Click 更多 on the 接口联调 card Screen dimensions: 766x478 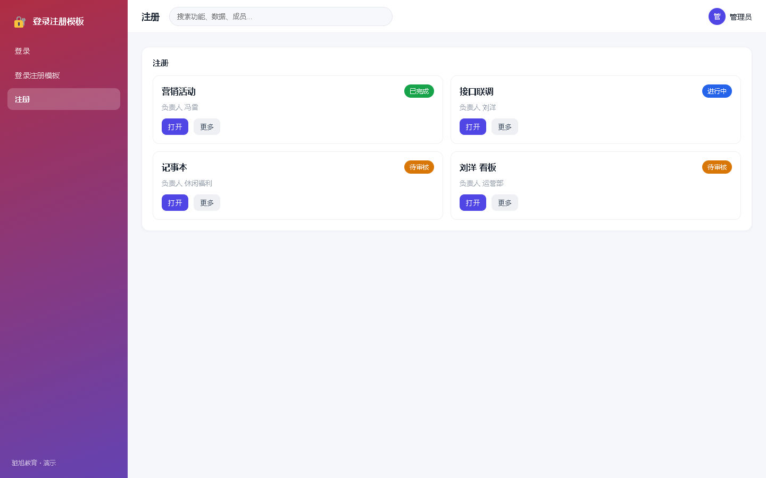(505, 127)
